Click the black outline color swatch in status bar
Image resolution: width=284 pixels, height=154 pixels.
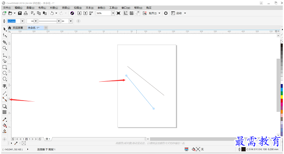[244, 149]
